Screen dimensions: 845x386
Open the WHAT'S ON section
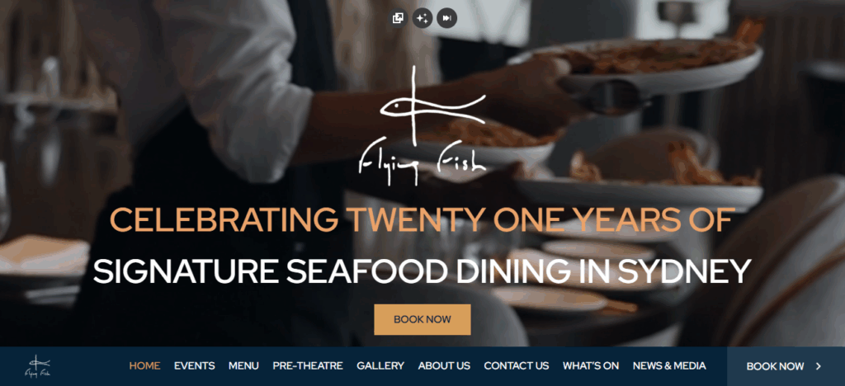pyautogui.click(x=591, y=366)
